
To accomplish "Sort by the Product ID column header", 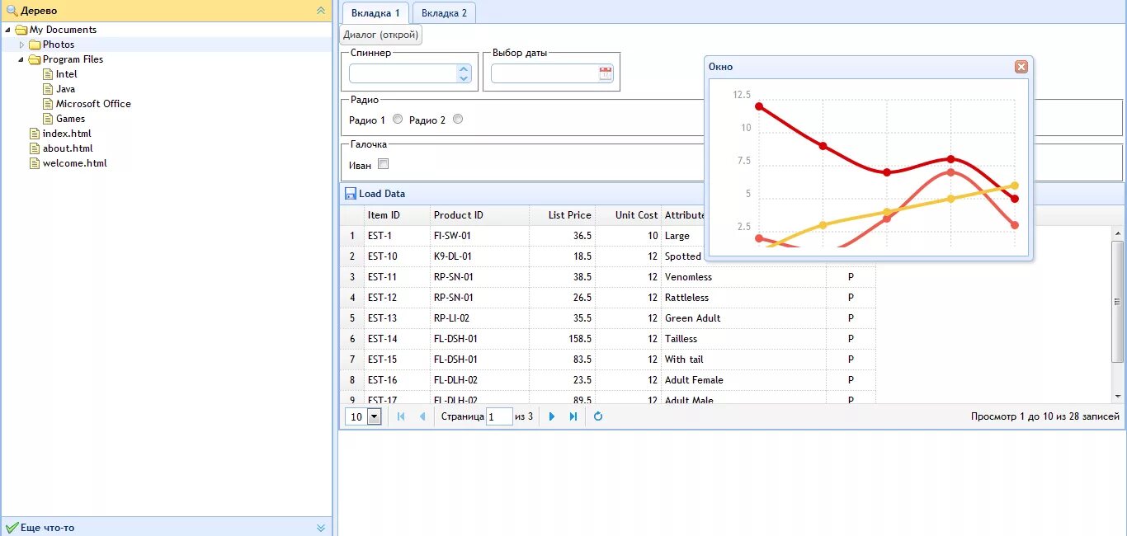I will coord(479,215).
